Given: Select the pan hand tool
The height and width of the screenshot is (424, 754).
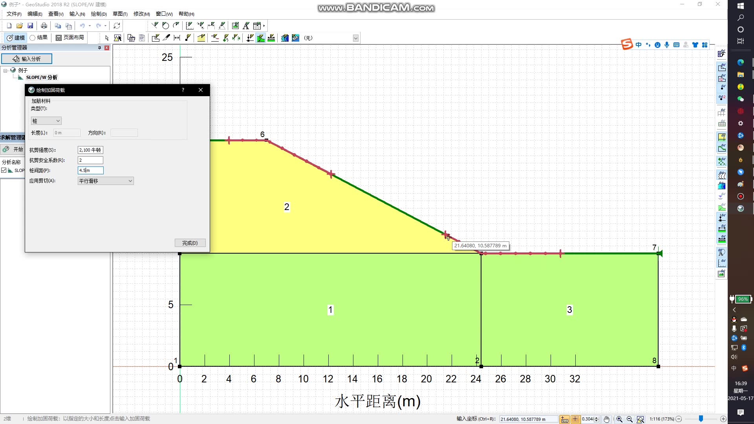Looking at the screenshot, I should [x=607, y=419].
